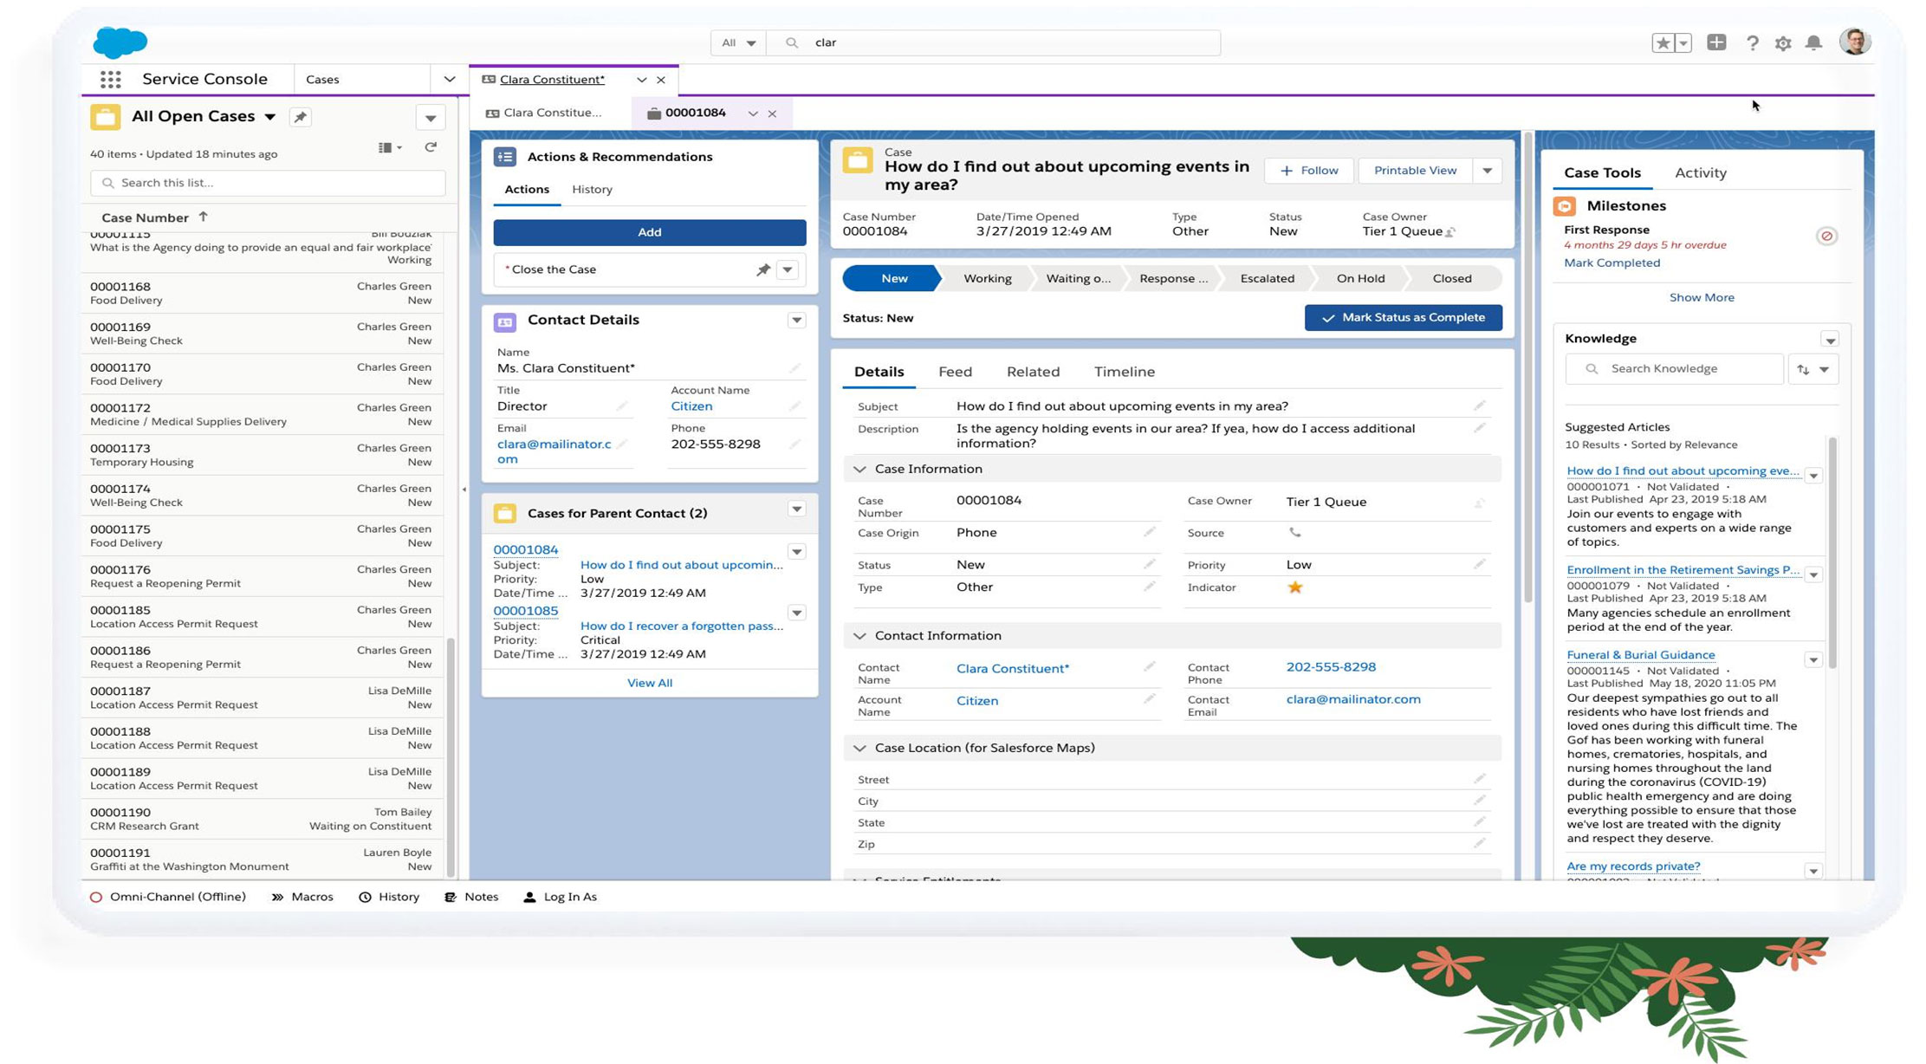1926x1064 pixels.
Task: Pin the All Open Cases list view
Action: [x=300, y=117]
